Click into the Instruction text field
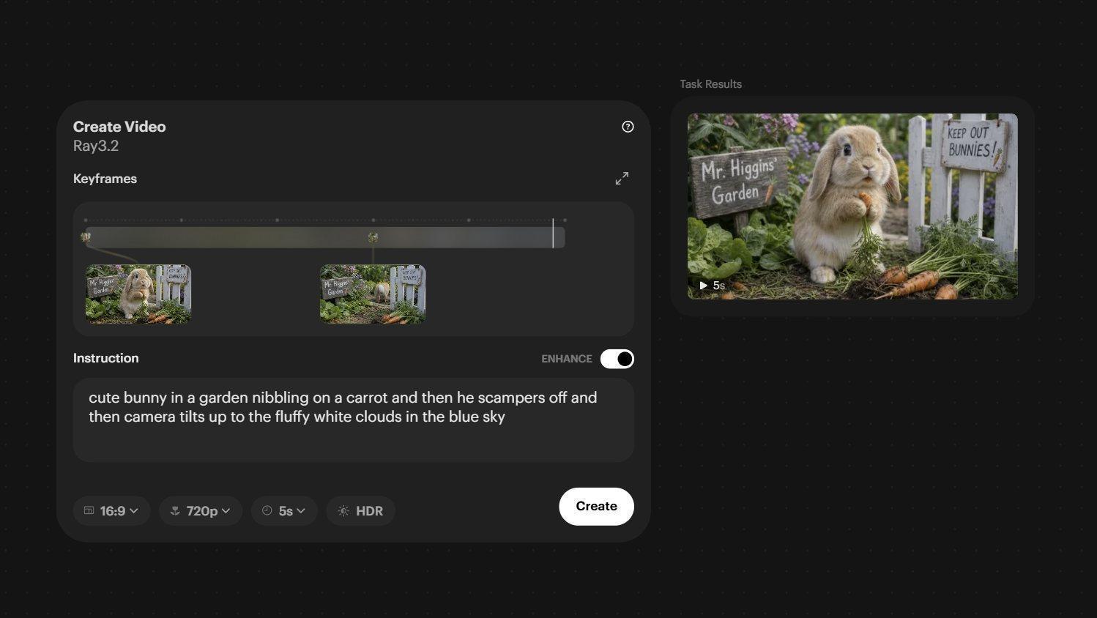This screenshot has height=618, width=1097. click(x=353, y=420)
